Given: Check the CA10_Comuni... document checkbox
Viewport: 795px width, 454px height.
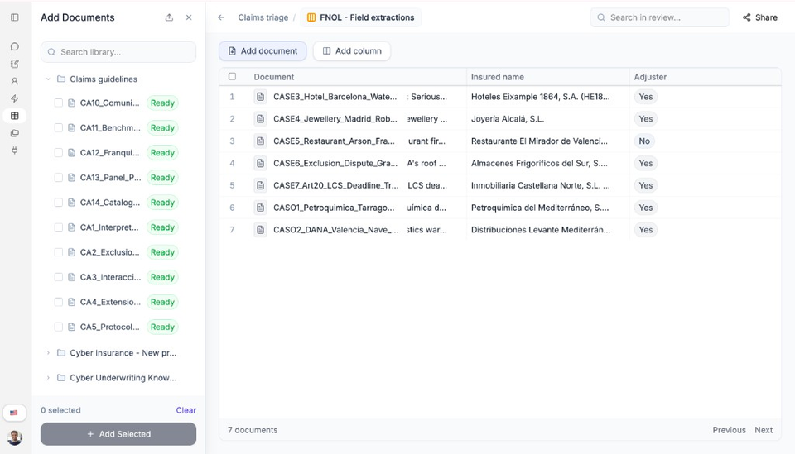Looking at the screenshot, I should click(x=58, y=103).
